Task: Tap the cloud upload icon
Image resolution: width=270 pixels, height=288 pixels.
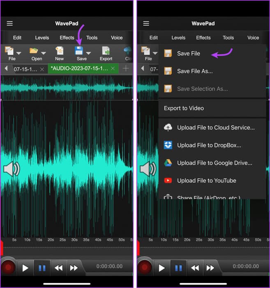Action: pos(168,127)
